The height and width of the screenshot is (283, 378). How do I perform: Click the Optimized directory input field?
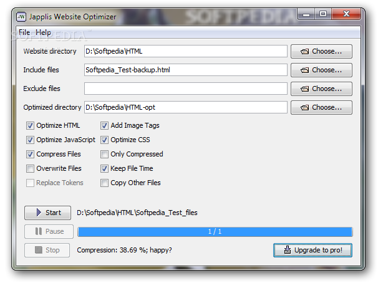click(x=186, y=107)
